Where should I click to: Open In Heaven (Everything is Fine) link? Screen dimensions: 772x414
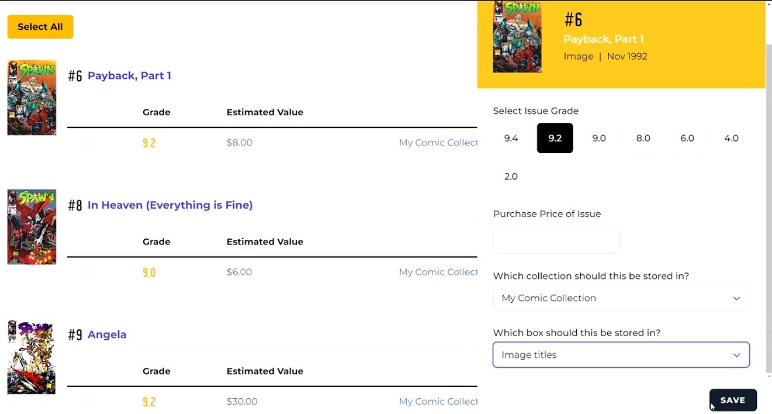pos(170,205)
